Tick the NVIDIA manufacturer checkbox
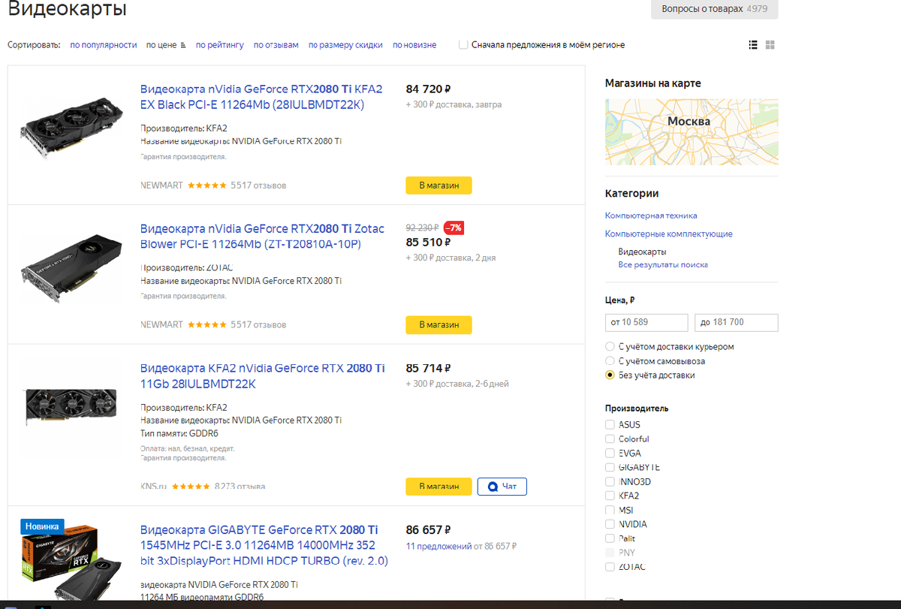Screen dimensions: 901x609 [610, 525]
